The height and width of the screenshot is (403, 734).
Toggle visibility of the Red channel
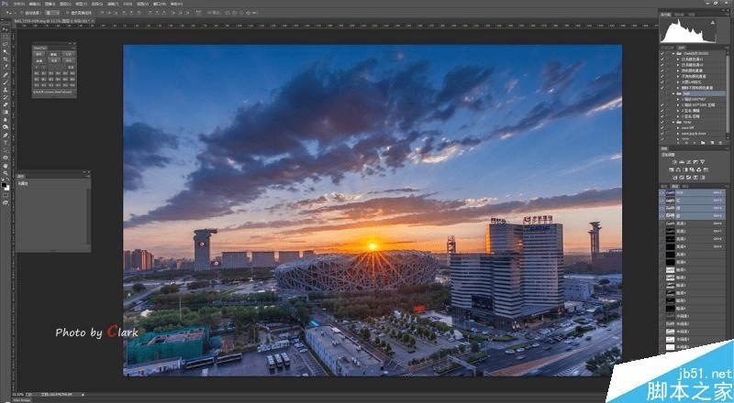point(662,200)
